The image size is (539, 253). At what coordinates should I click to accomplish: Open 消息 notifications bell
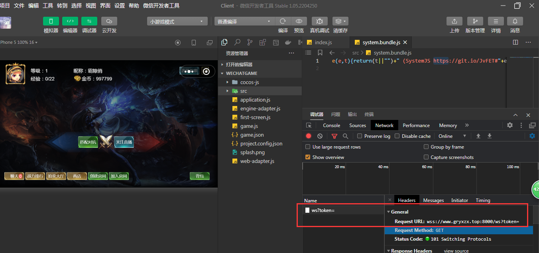pos(515,22)
